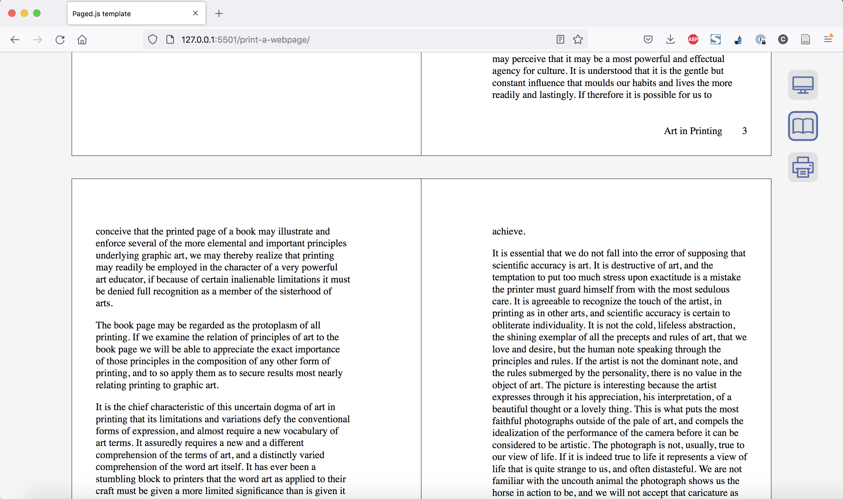
Task: Click the blue pen-on-box extension icon
Action: click(738, 40)
